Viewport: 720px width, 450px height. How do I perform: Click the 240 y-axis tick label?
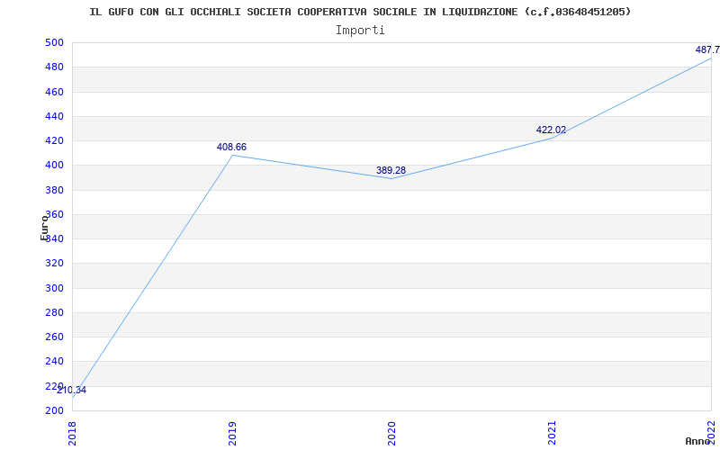coord(54,362)
